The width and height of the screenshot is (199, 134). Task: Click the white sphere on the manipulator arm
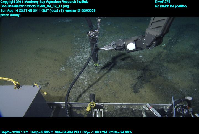tap(131, 46)
